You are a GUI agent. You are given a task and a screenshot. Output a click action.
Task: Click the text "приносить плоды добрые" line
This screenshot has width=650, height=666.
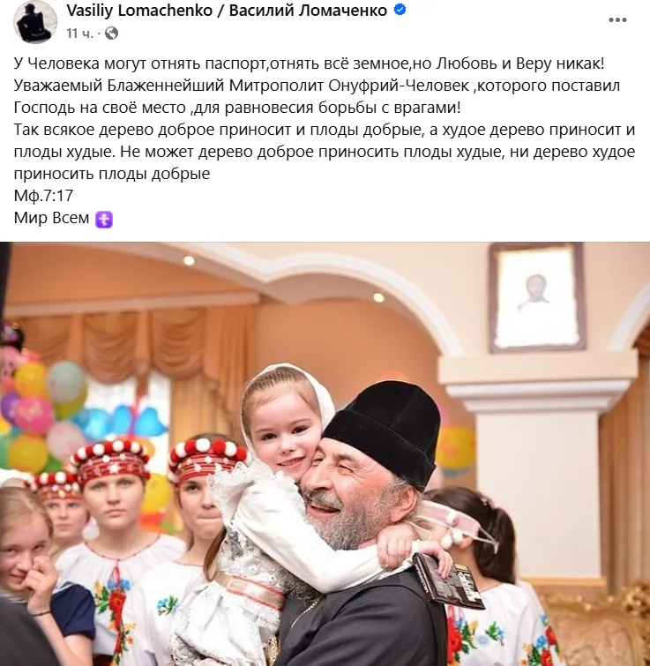click(x=112, y=174)
